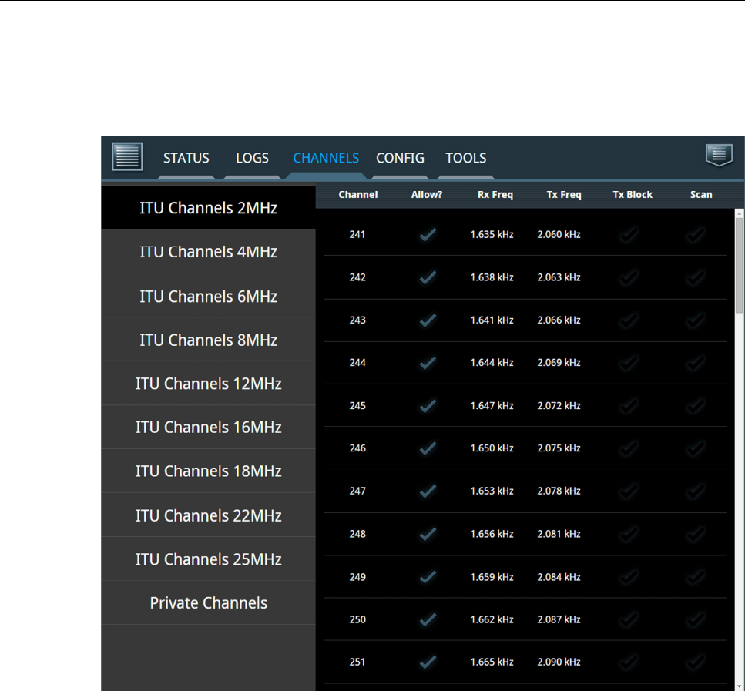This screenshot has width=745, height=691.
Task: Enable Tx Block for channel 243
Action: 629,320
